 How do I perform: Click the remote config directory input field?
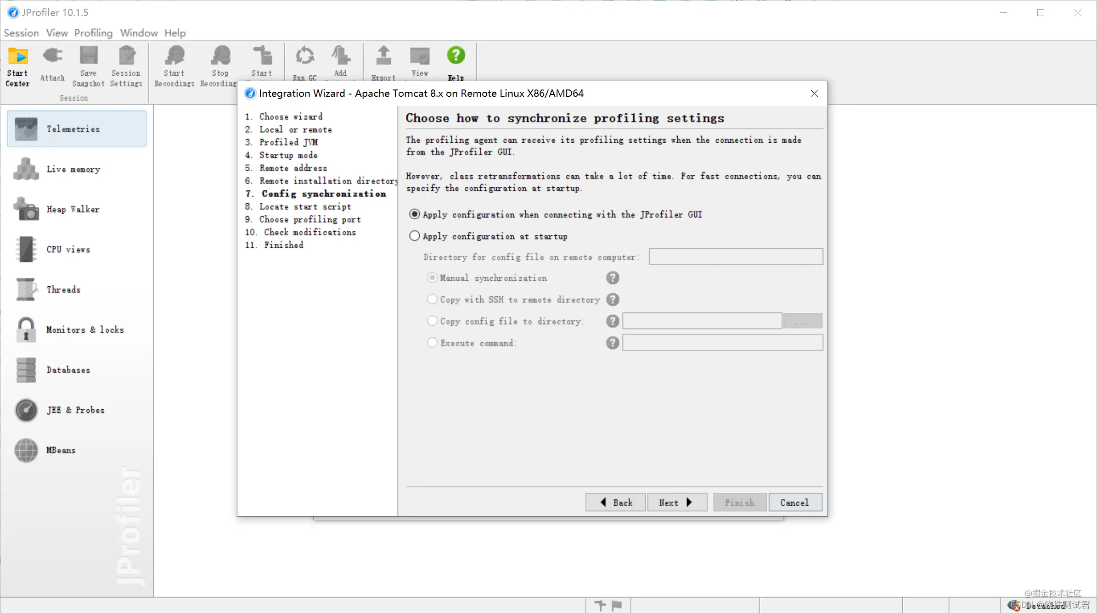point(735,257)
